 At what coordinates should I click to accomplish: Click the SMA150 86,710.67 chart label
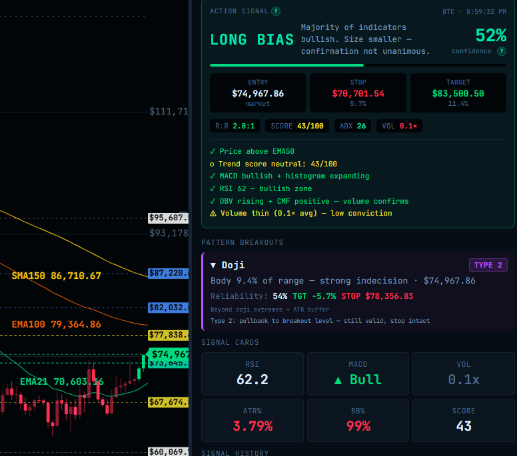pyautogui.click(x=57, y=276)
